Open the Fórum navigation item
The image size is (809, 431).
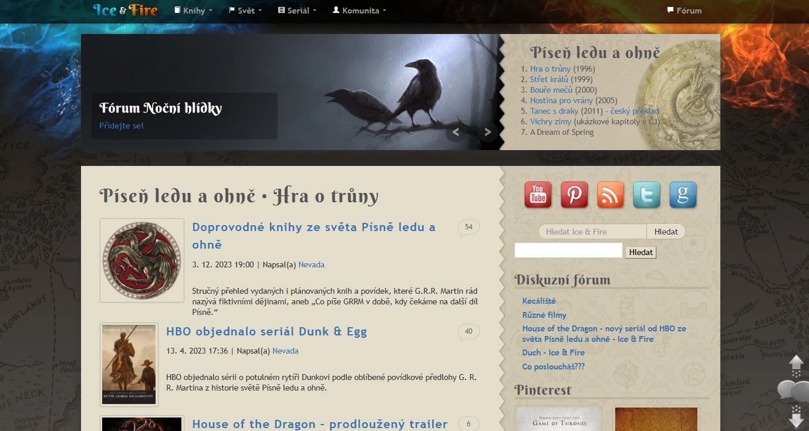[684, 11]
